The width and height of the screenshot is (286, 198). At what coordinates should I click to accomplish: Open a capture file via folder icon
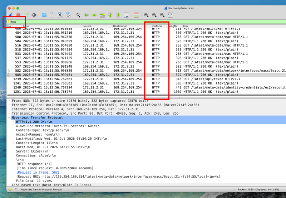[x=44, y=15]
